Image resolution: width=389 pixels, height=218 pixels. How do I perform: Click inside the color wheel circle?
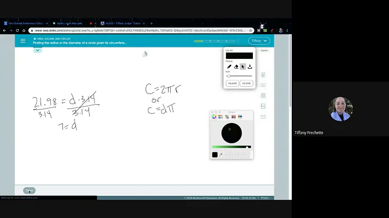tap(231, 133)
